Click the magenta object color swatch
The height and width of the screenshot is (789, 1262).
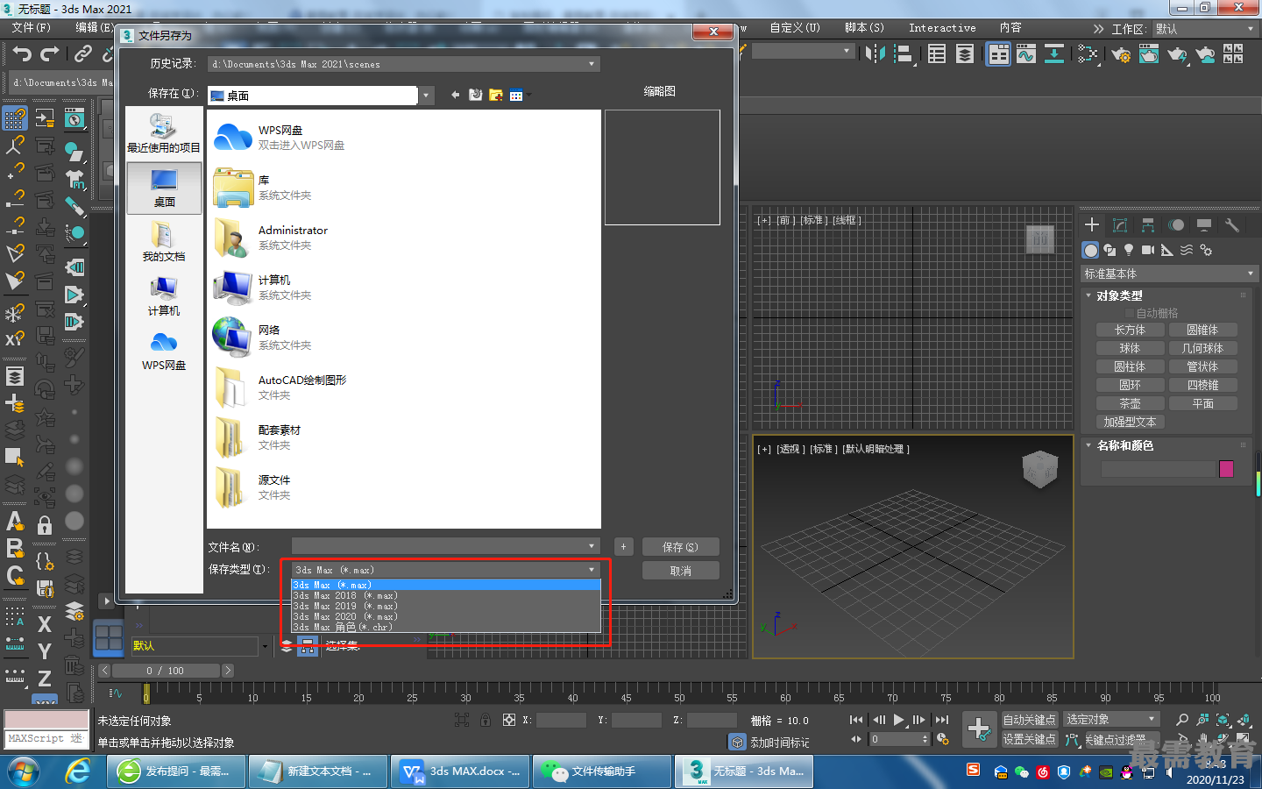1226,469
